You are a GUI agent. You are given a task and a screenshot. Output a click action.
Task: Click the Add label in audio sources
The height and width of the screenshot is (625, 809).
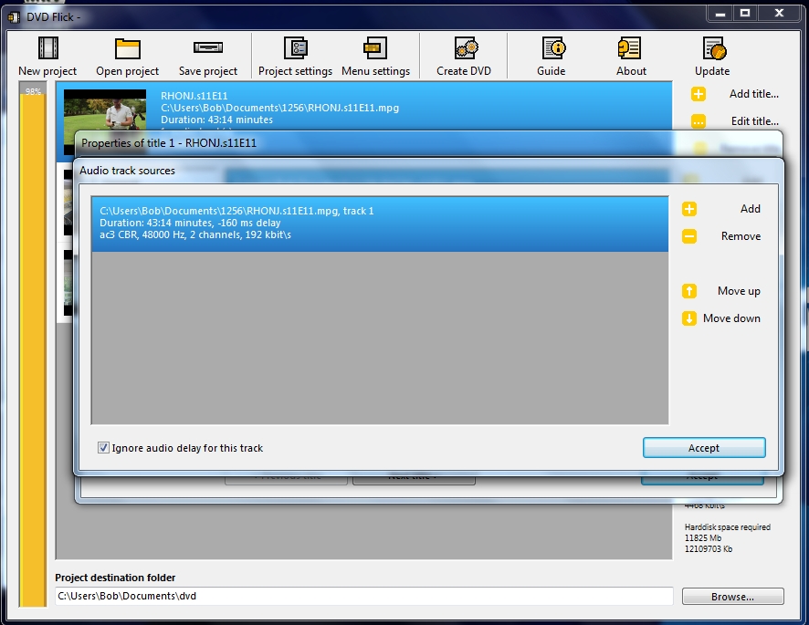click(751, 209)
